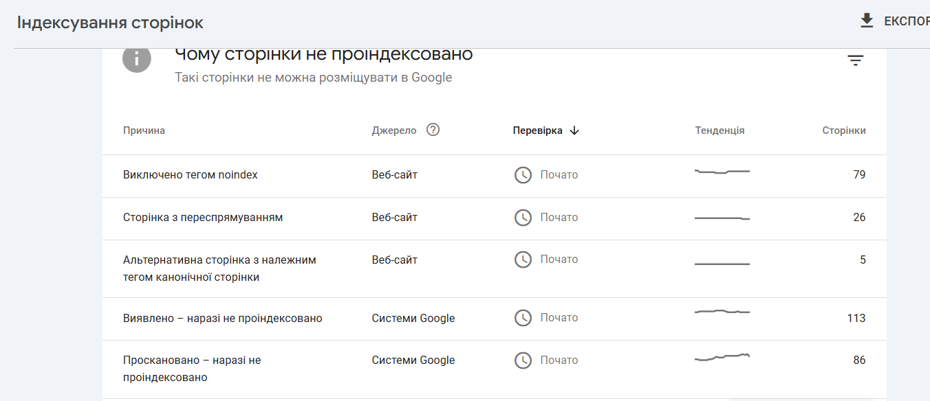Screen dimensions: 930x401
Task: Click the Тенденція column header
Action: (x=720, y=130)
